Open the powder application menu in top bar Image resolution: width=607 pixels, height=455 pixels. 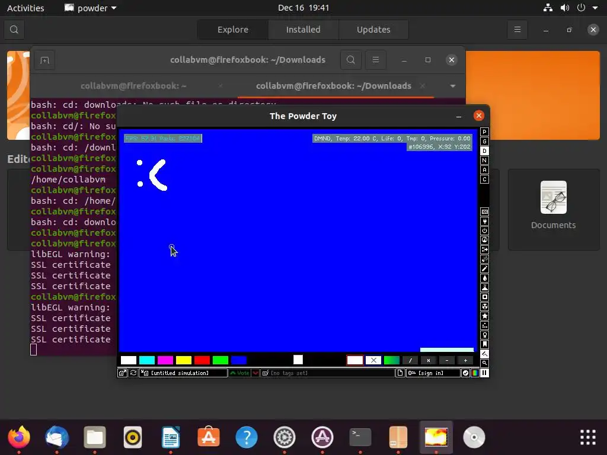pyautogui.click(x=91, y=8)
